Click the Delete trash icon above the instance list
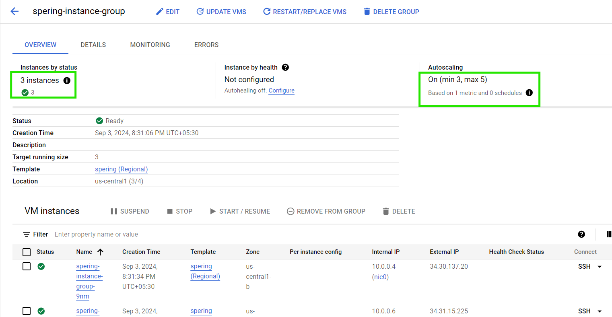Screen dimensions: 612x317 click(386, 211)
